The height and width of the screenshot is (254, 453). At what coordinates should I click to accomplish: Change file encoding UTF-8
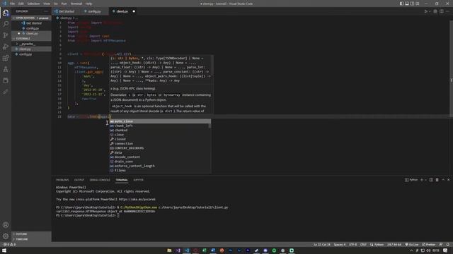point(352,245)
